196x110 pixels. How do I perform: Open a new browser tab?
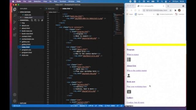click(168, 6)
